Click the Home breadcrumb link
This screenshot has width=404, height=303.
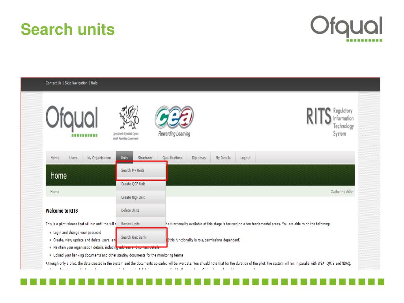click(x=54, y=192)
